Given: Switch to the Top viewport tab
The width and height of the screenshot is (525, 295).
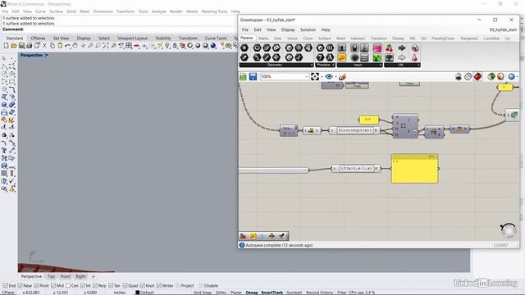Looking at the screenshot, I should coord(51,276).
